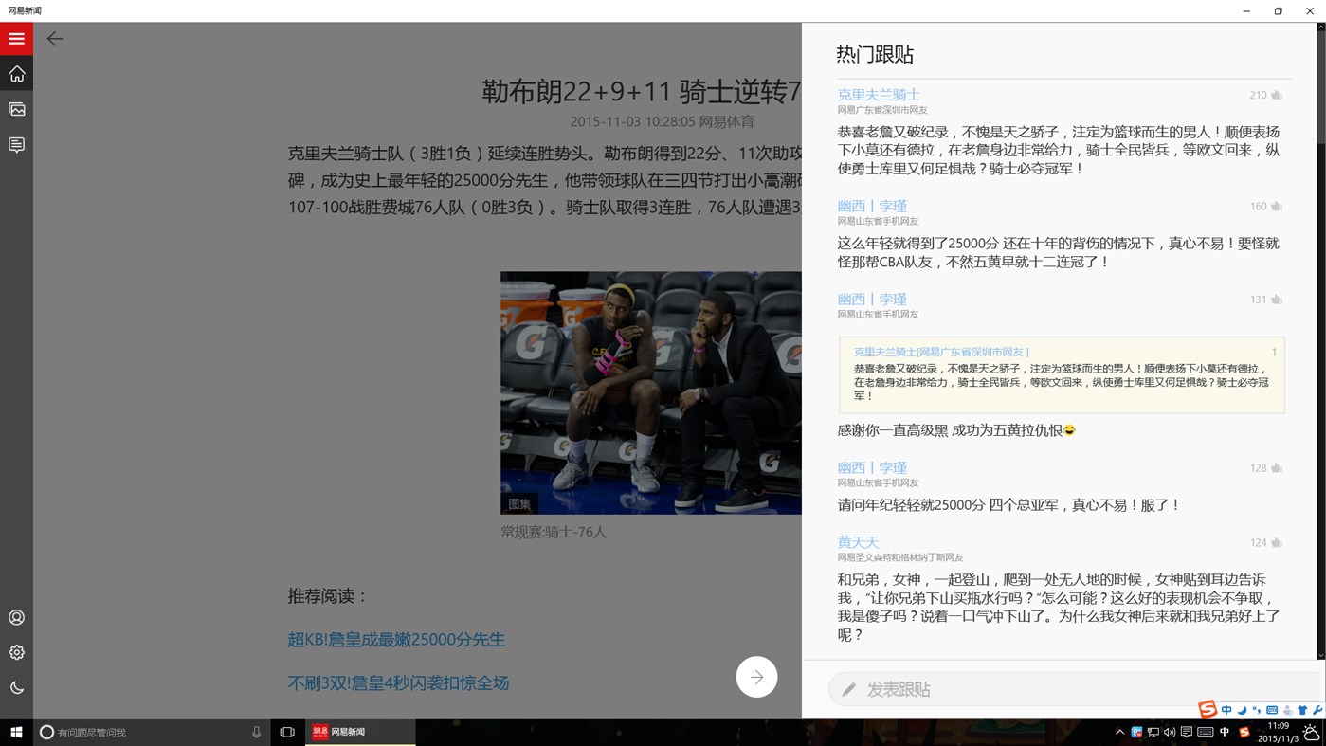The height and width of the screenshot is (746, 1326).
Task: Open Settings via the gear icon
Action: (16, 652)
